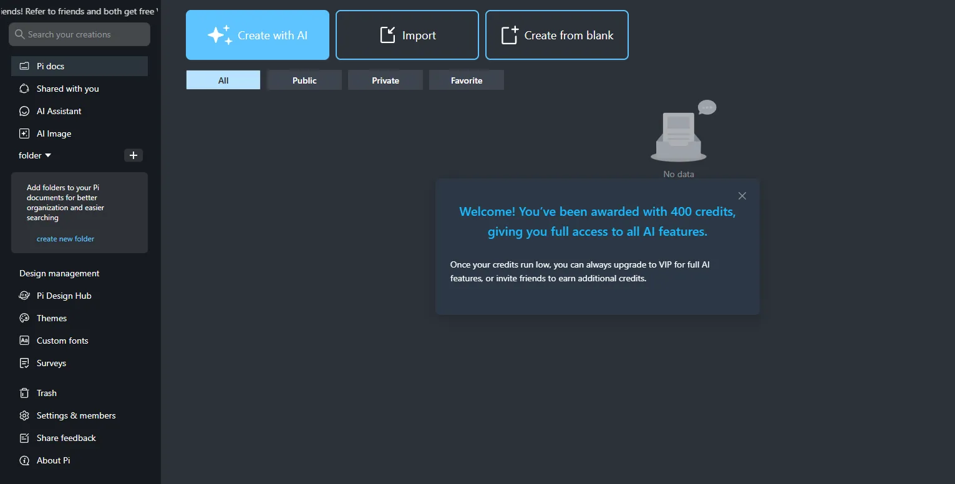Show Favorite documents tab
This screenshot has width=955, height=484.
tap(467, 80)
